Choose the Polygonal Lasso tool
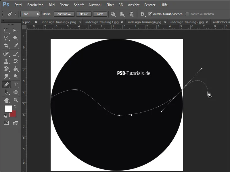The width and height of the screenshot is (230, 172). pos(6,38)
